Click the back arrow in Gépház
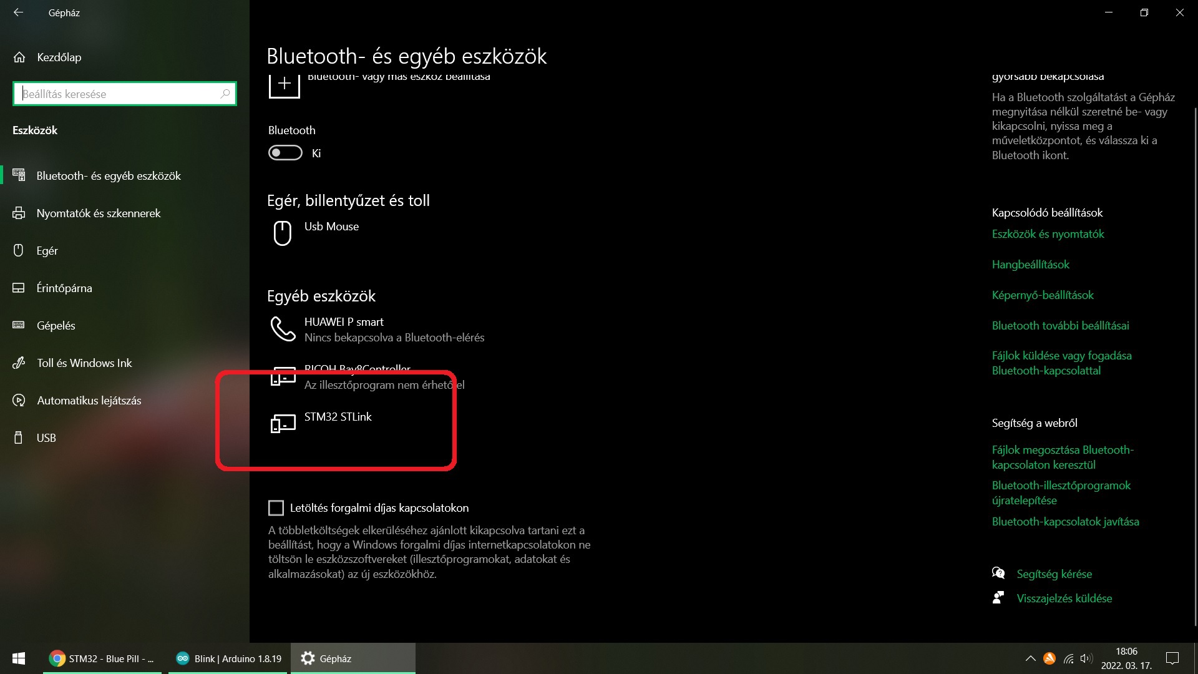The height and width of the screenshot is (674, 1198). point(18,12)
